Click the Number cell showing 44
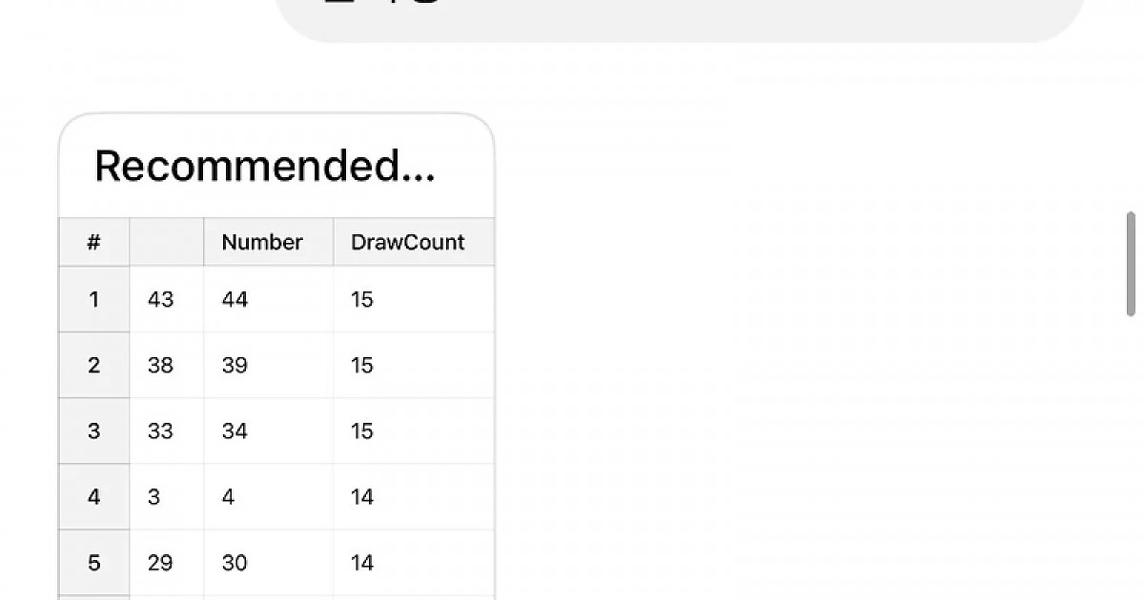The image size is (1144, 600). (235, 300)
